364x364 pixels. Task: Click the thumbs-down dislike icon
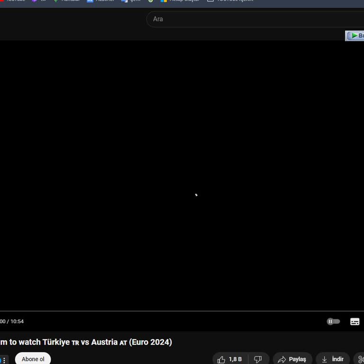coord(258,360)
